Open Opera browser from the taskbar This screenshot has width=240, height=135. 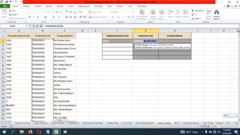pyautogui.click(x=39, y=132)
